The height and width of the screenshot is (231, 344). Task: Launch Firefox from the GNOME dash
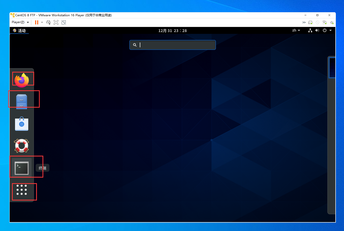pos(22,80)
